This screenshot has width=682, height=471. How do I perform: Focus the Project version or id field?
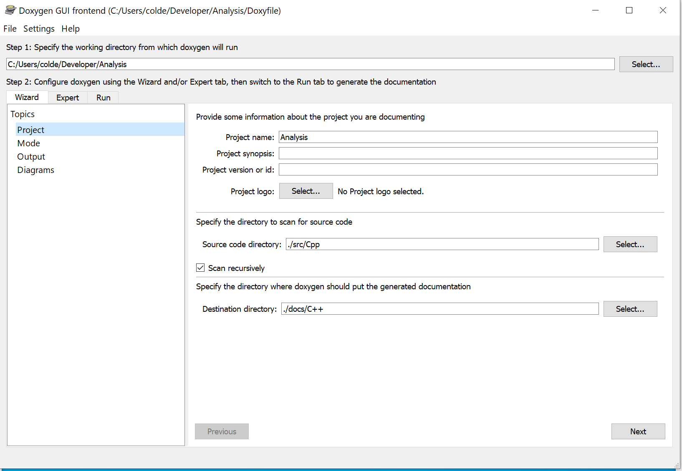pyautogui.click(x=468, y=170)
